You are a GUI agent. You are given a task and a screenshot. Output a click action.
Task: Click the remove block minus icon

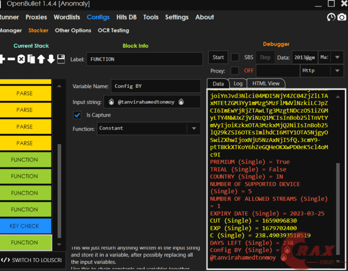[11, 59]
